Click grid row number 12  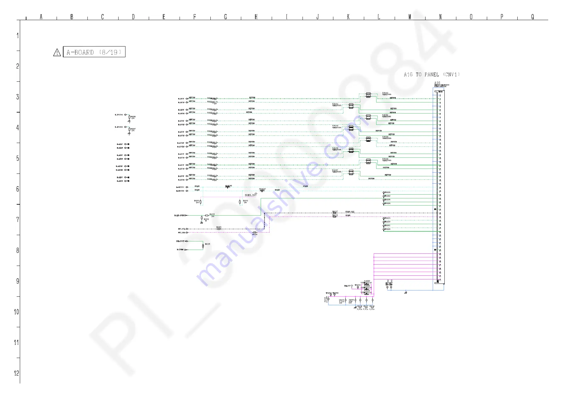pos(16,373)
